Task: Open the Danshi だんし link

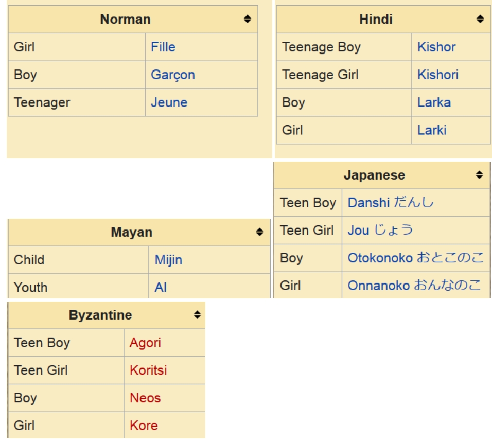Action: click(x=391, y=202)
